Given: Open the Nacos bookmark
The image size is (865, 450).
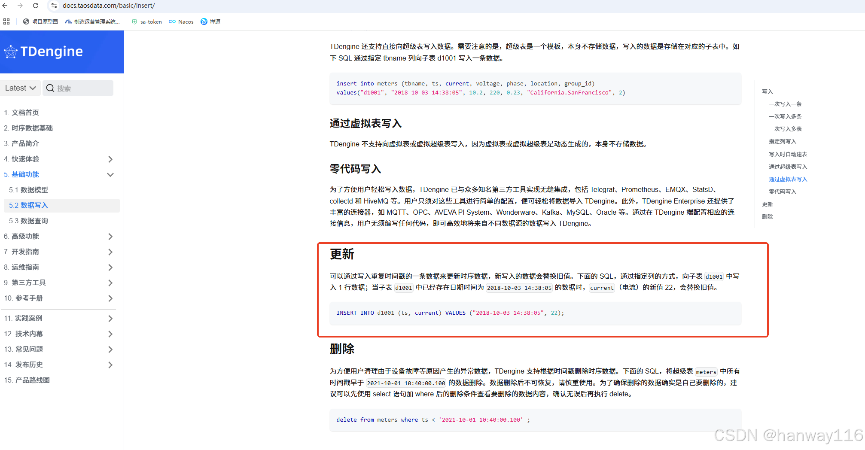Looking at the screenshot, I should coord(181,21).
